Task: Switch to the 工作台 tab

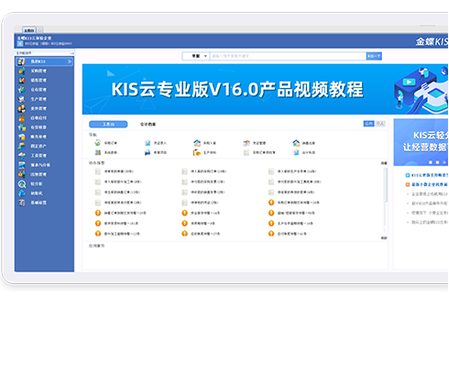Action: pos(108,125)
